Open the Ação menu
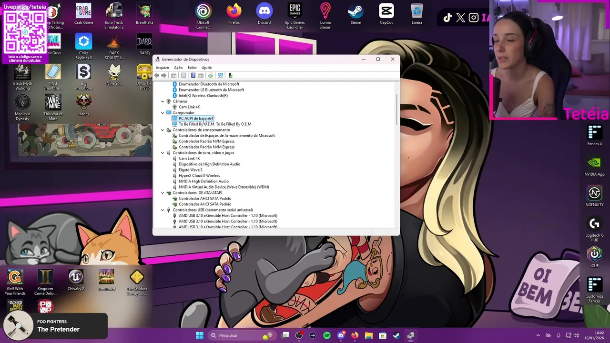Viewport: 610px width, 343px height. click(x=178, y=68)
